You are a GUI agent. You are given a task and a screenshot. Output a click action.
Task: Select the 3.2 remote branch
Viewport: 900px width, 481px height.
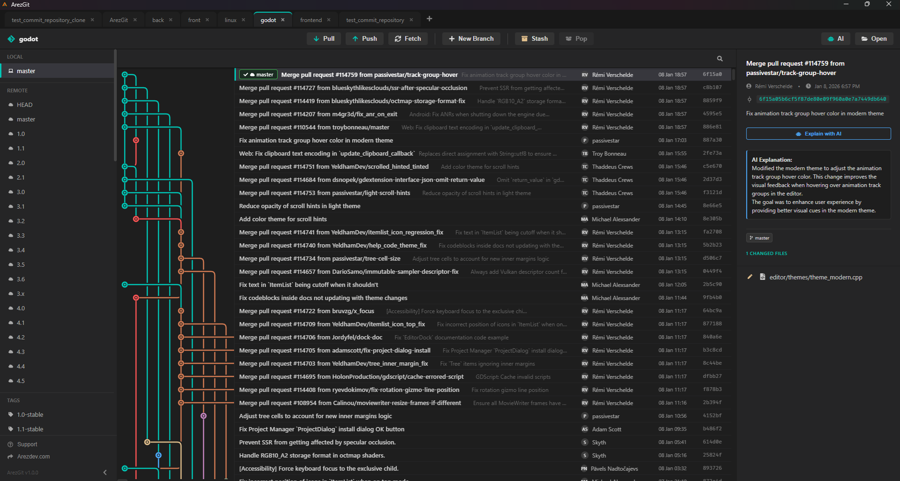[20, 221]
